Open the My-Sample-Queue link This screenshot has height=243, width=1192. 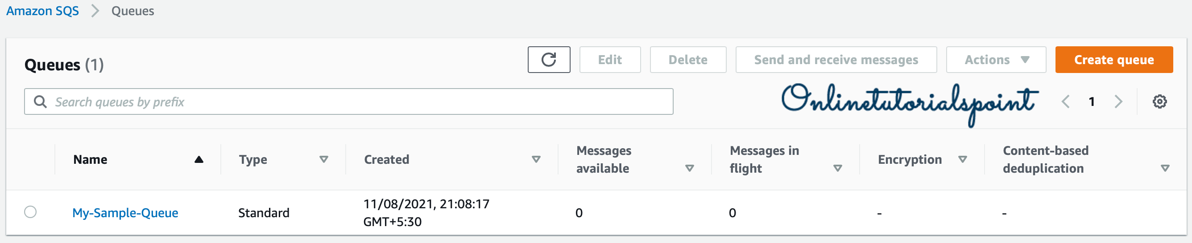(x=125, y=212)
